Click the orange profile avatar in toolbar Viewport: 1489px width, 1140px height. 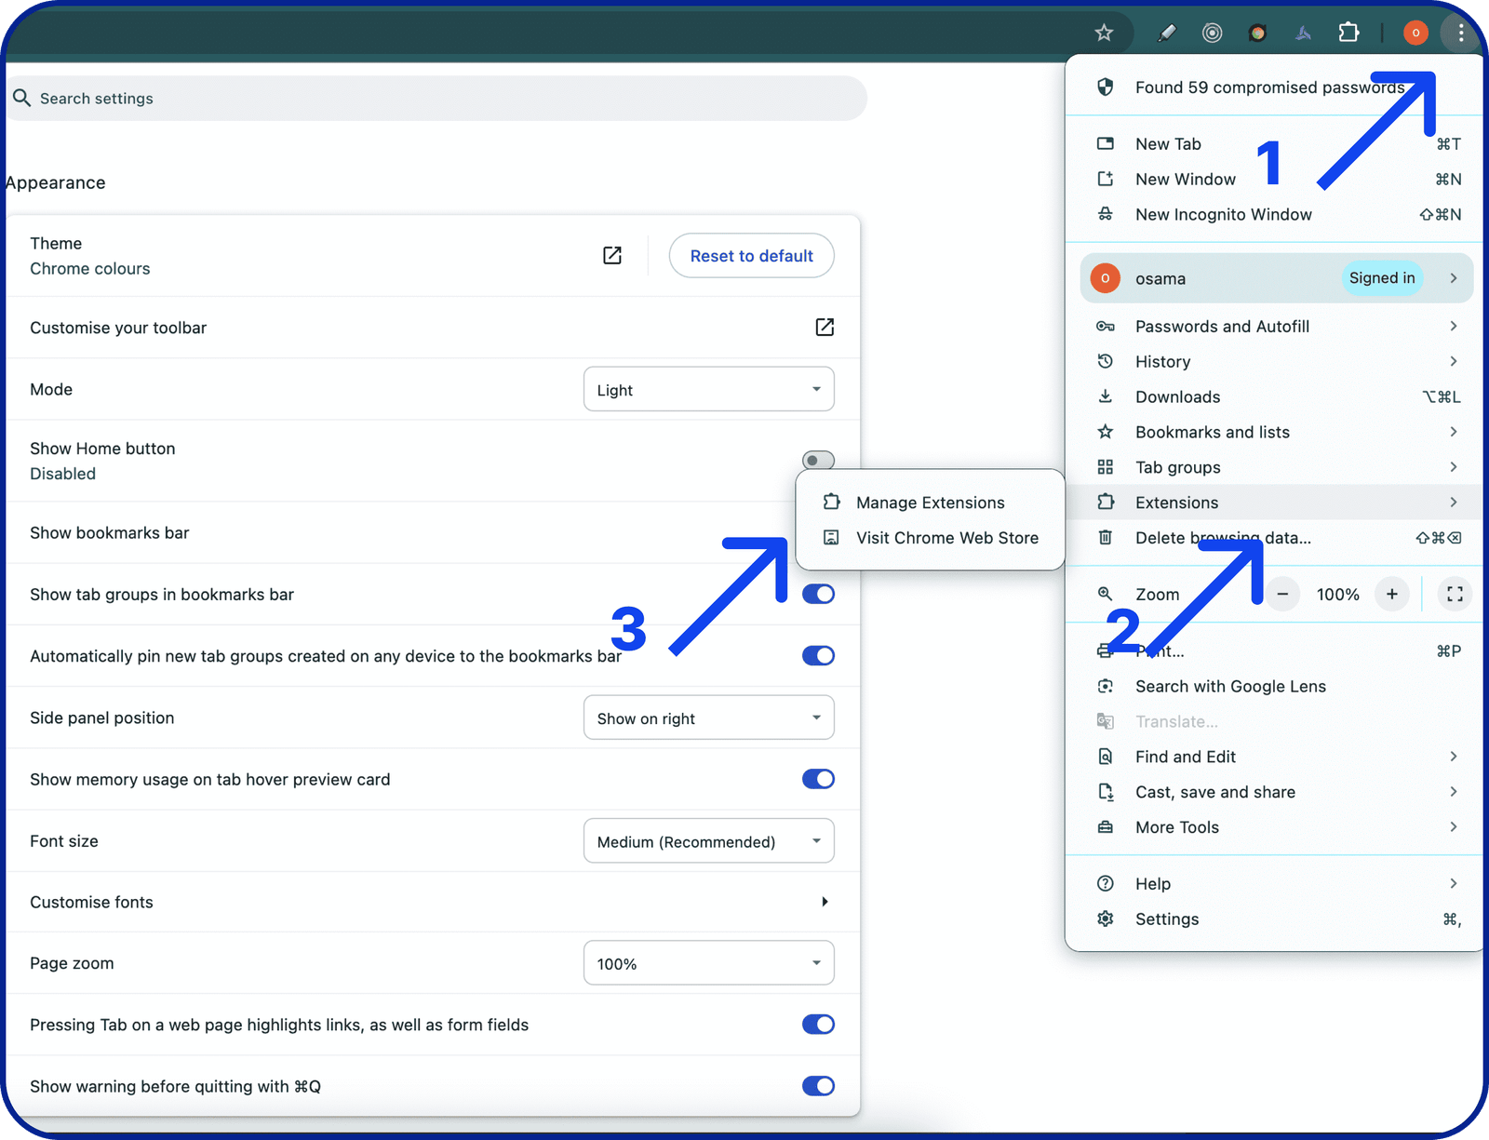[x=1415, y=34]
